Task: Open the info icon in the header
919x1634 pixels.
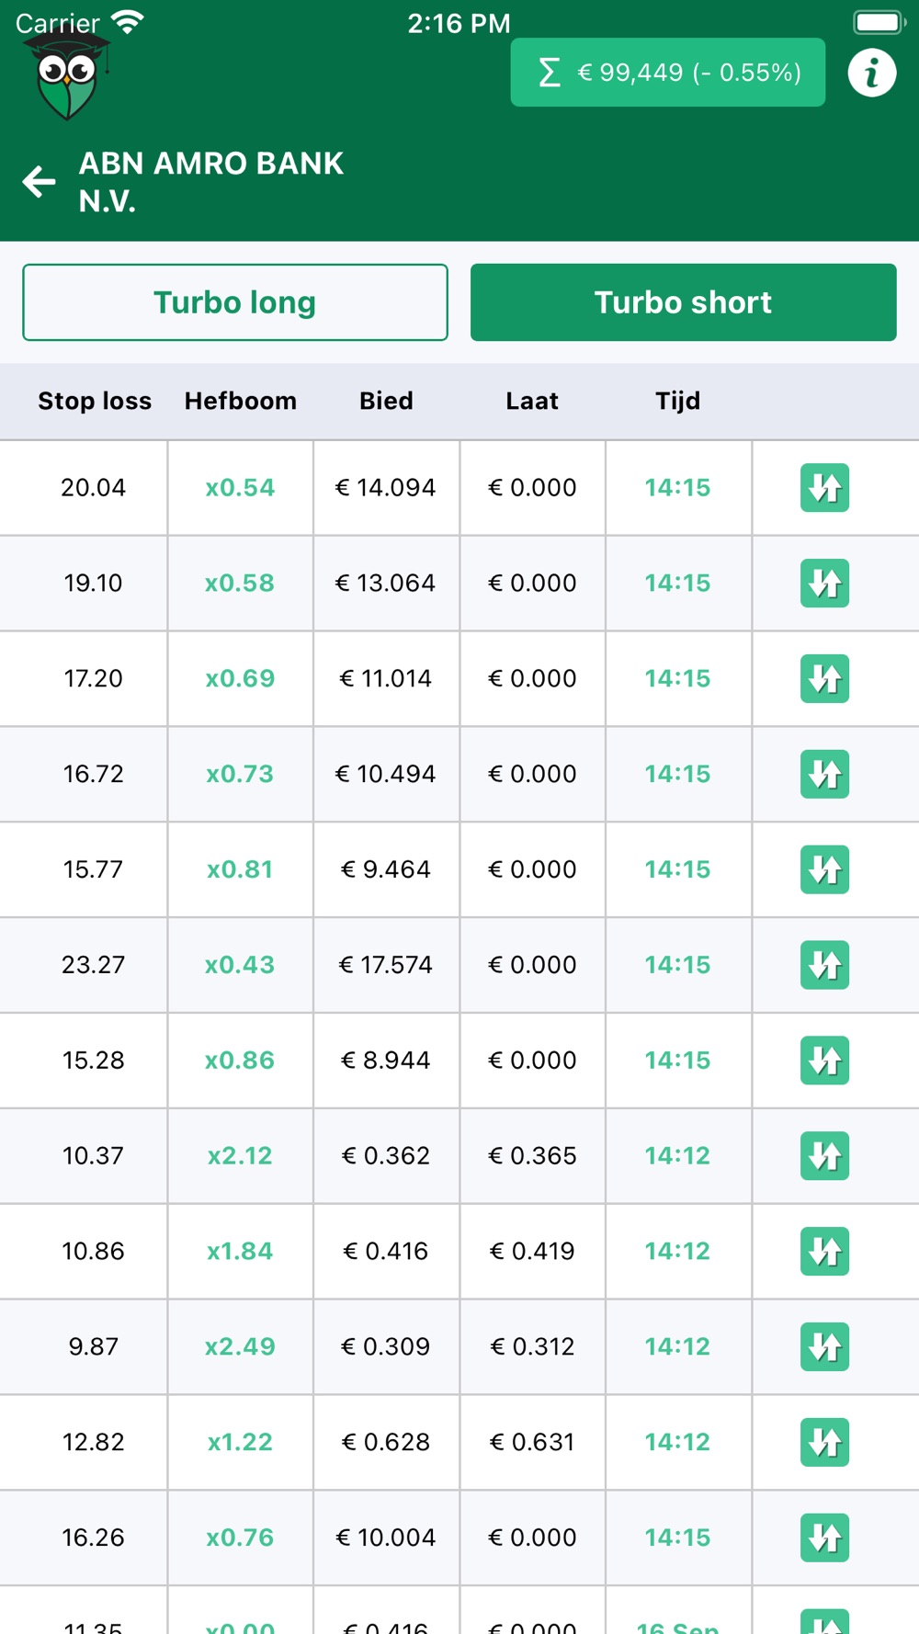Action: [871, 73]
